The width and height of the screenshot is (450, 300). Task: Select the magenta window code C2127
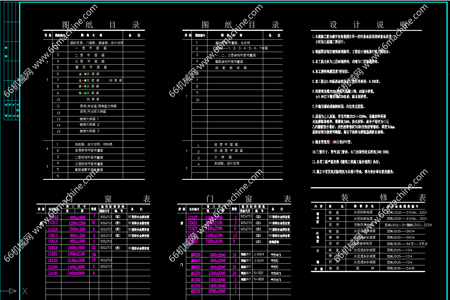tap(193, 217)
